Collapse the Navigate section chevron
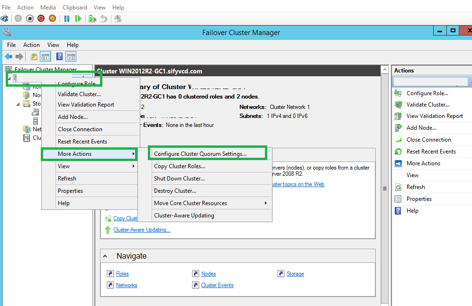Viewport: 472px width, 306px height. coord(105,256)
